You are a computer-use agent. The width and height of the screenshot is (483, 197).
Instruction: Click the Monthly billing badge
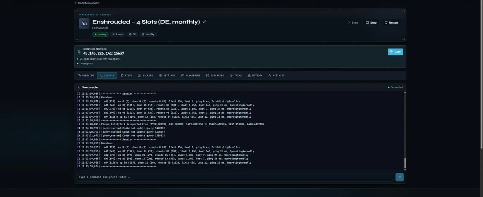pyautogui.click(x=148, y=34)
